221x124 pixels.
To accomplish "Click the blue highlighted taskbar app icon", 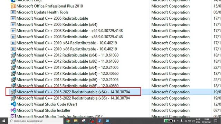I will 99,121.
